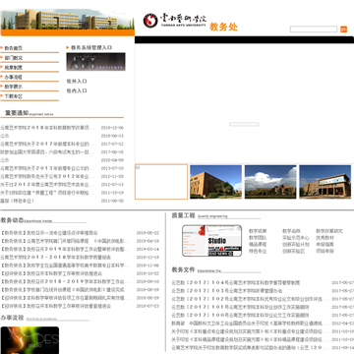Screen dimensions: 354x354
Task: Open the notice dated 2017-06-05
Action: (47, 152)
